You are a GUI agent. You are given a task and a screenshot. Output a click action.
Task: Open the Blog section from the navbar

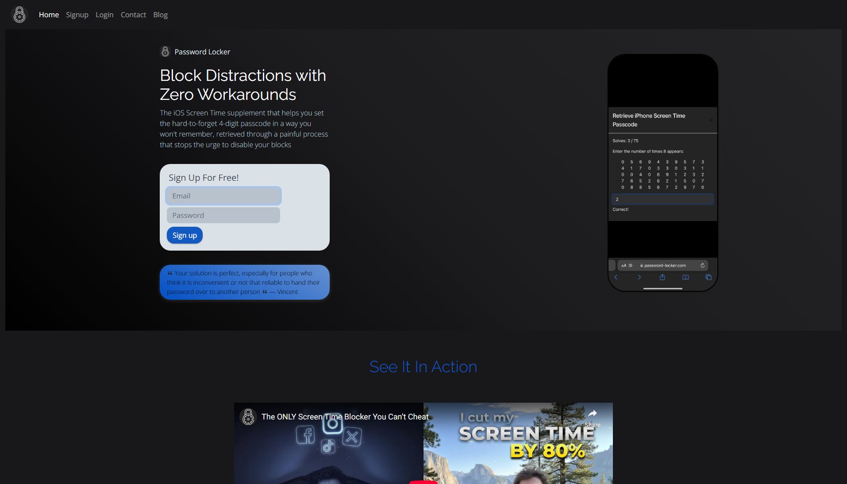[160, 15]
